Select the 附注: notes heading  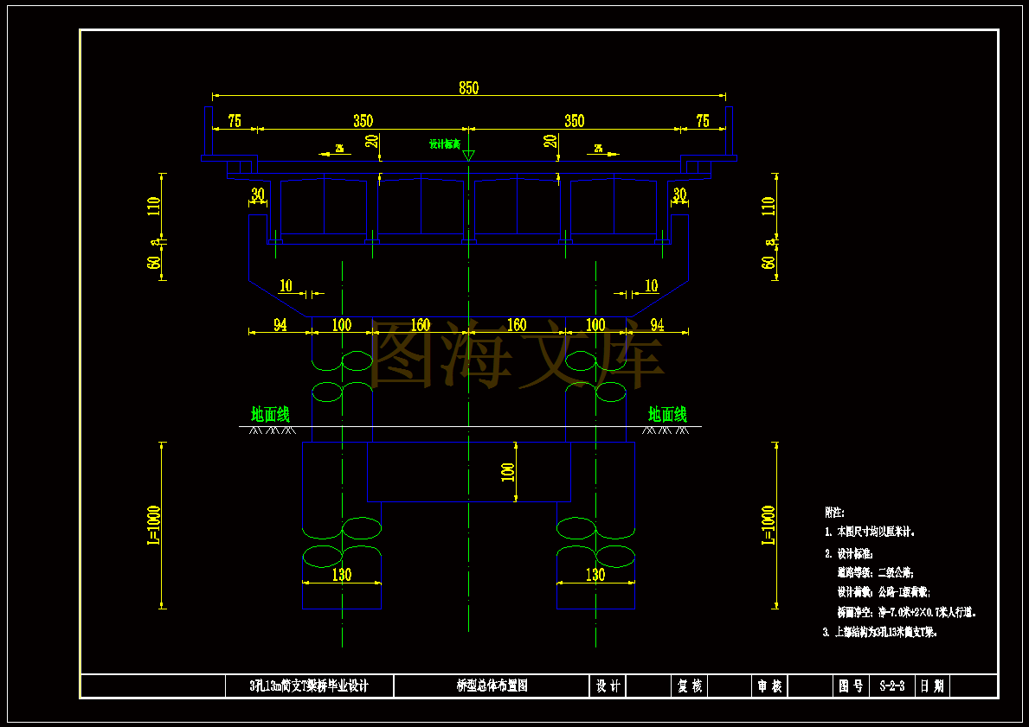coord(835,513)
